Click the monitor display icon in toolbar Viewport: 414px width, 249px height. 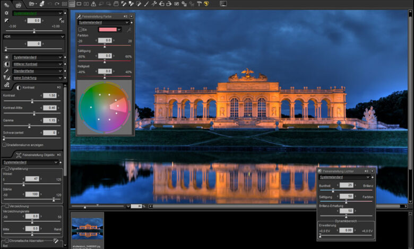(x=223, y=4)
